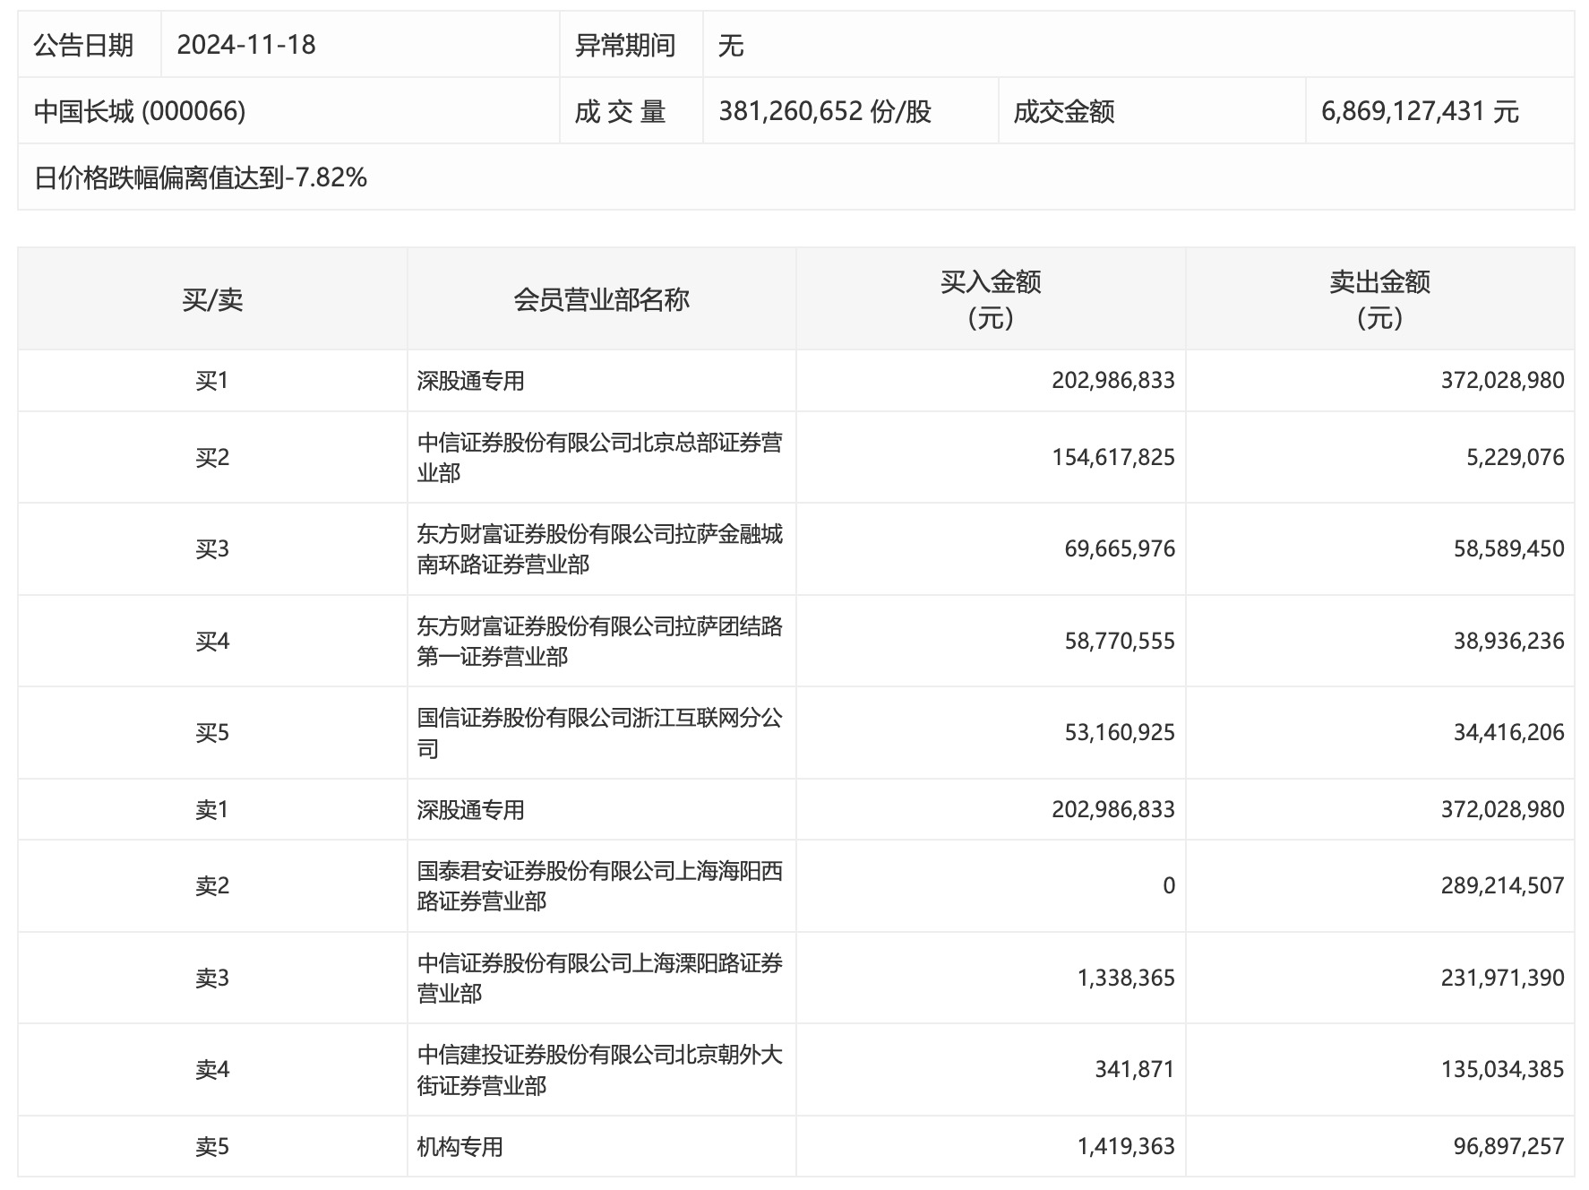
Task: Click 中信证券北京总部证券营业部 broker name
Action: click(599, 458)
